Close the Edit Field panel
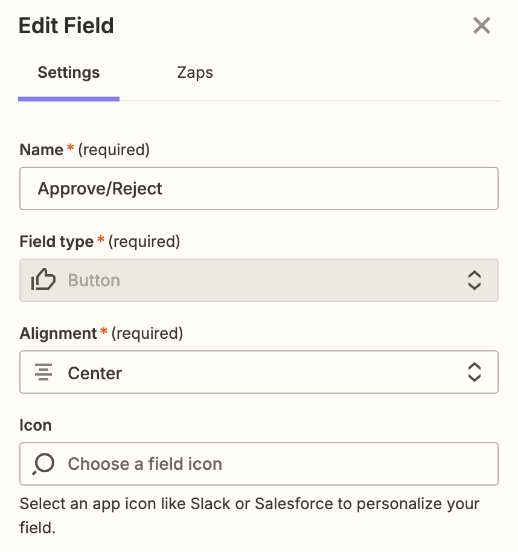518x552 pixels. click(481, 26)
